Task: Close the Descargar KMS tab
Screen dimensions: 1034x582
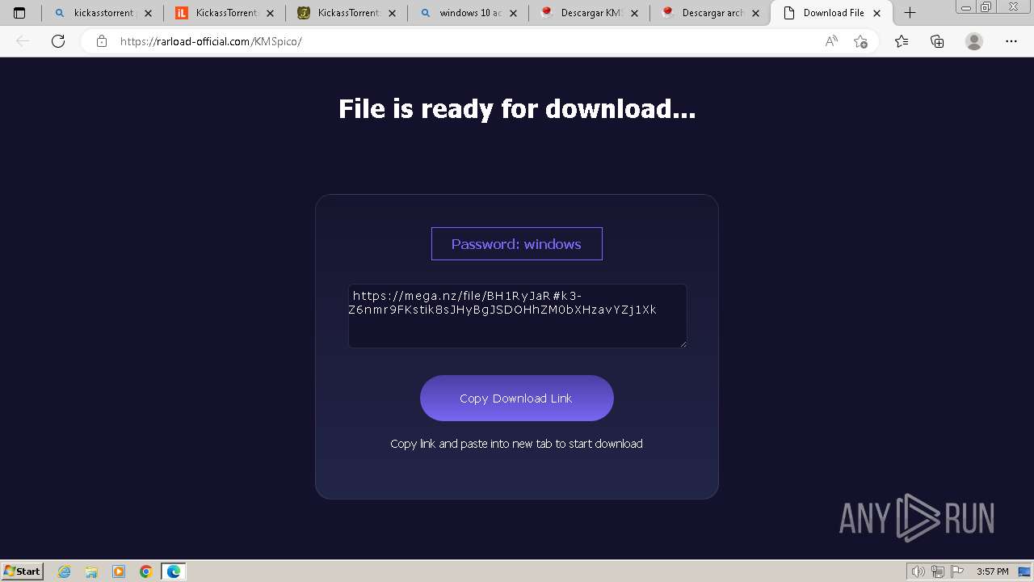Action: [x=634, y=13]
